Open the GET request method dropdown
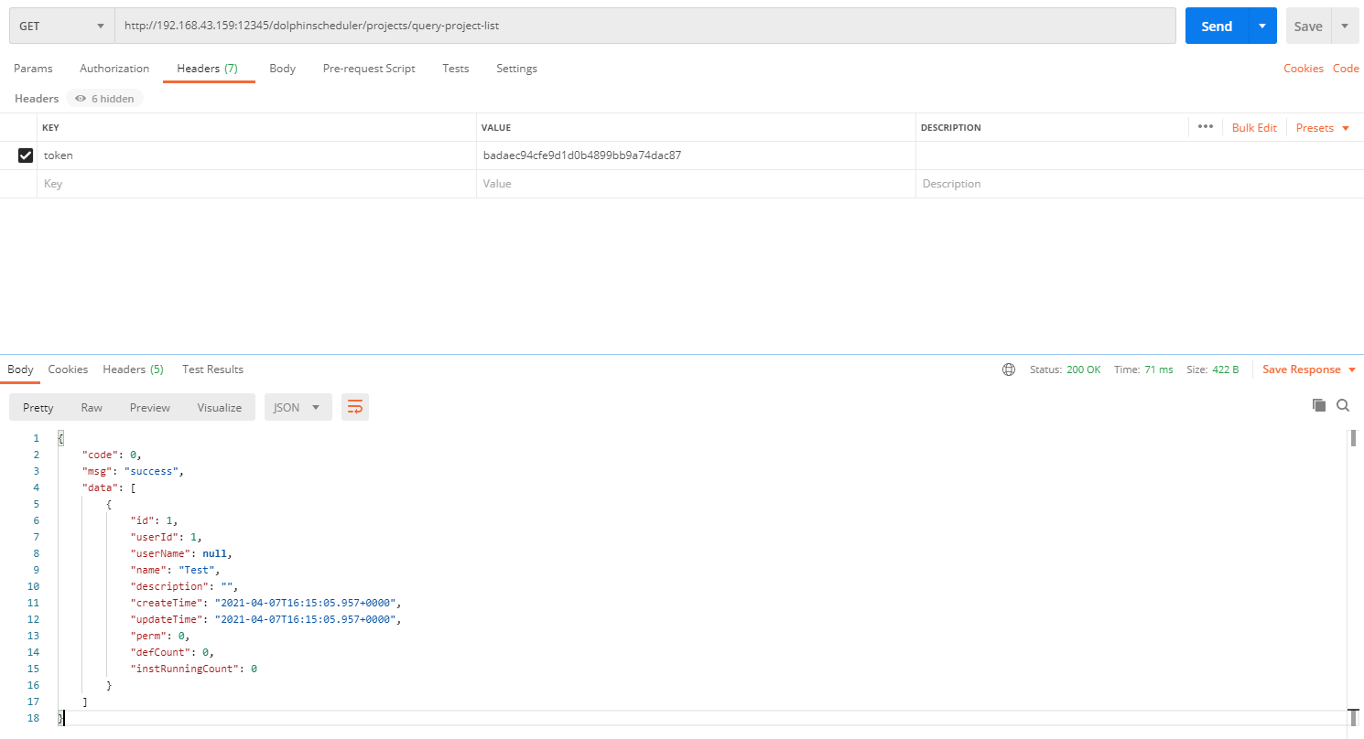Image resolution: width=1364 pixels, height=739 pixels. pos(60,26)
